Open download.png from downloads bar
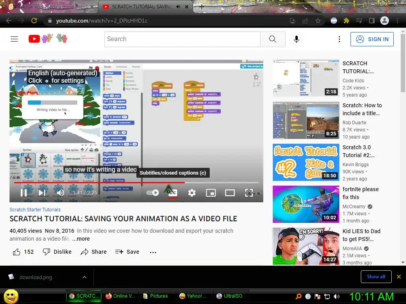The width and height of the screenshot is (406, 304). pyautogui.click(x=35, y=277)
